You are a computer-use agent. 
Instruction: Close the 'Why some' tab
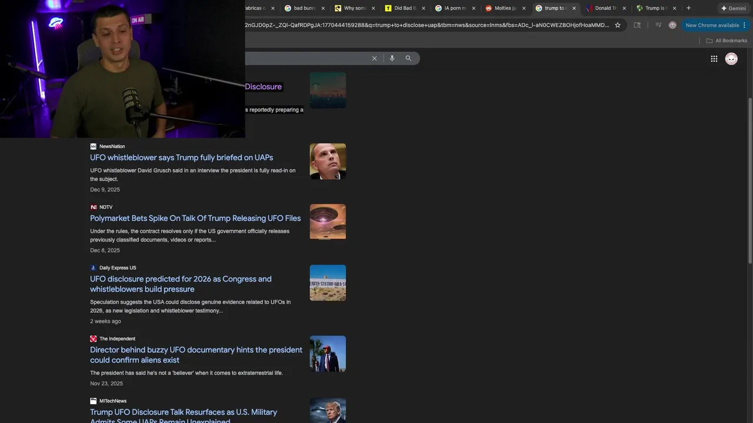[373, 8]
